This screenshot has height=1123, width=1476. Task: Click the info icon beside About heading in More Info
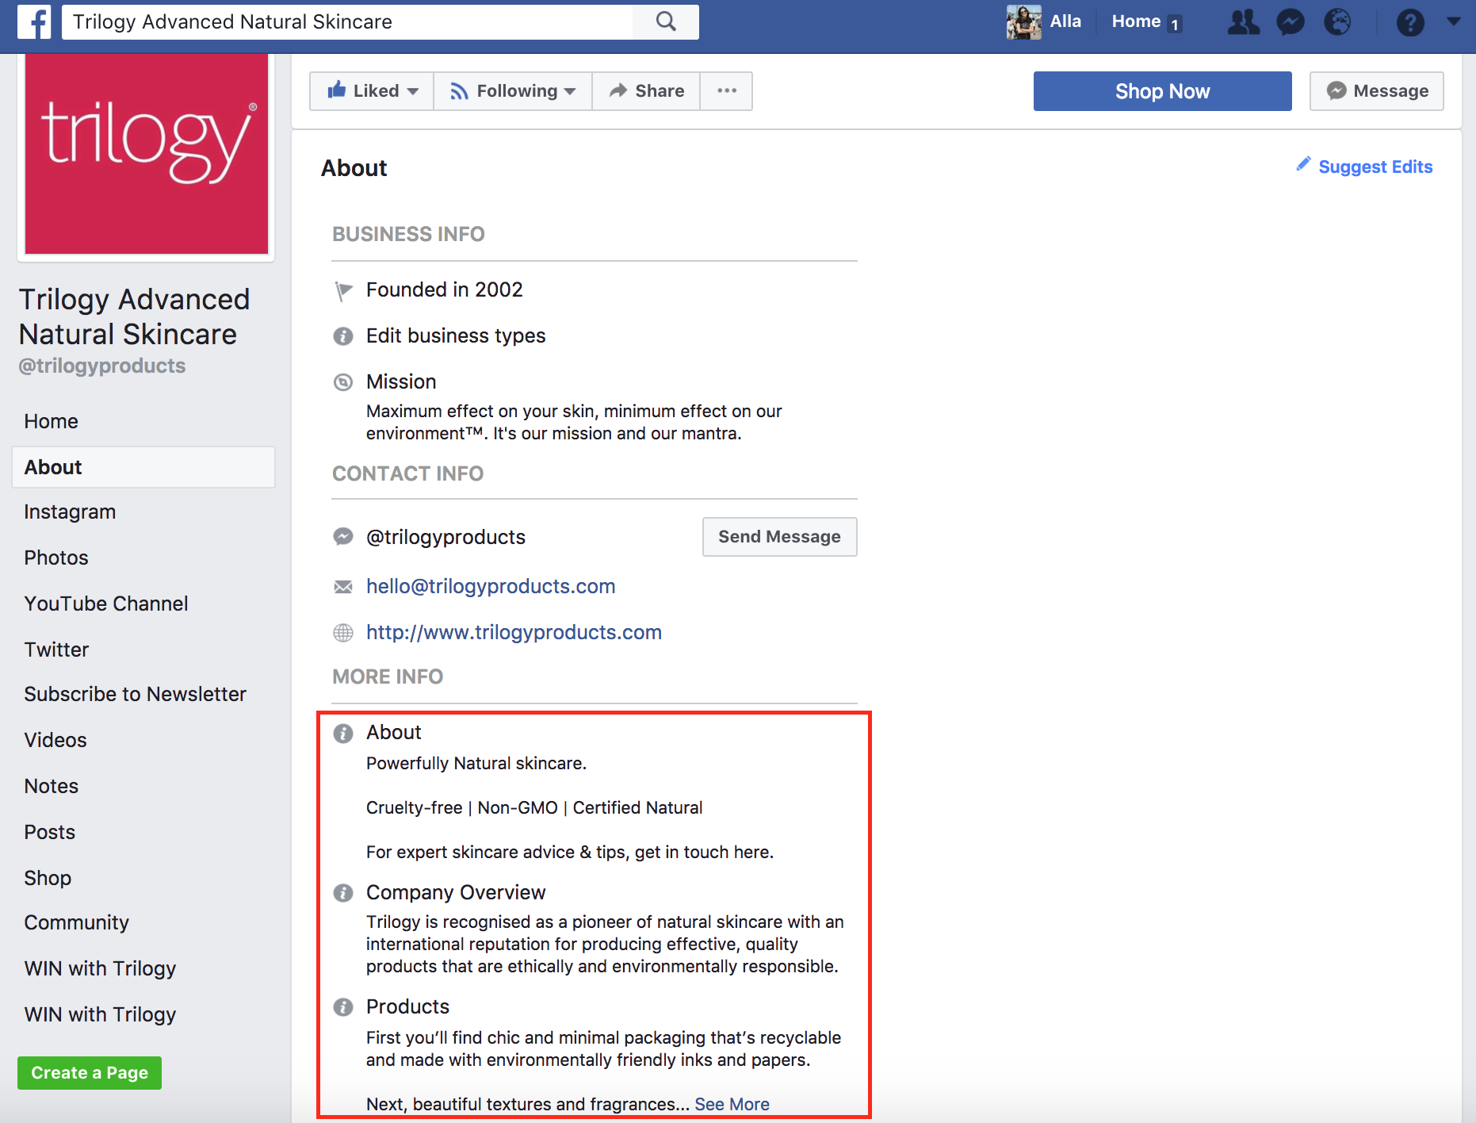click(x=342, y=733)
